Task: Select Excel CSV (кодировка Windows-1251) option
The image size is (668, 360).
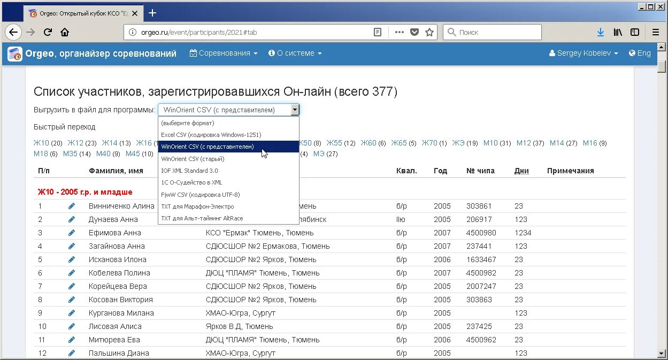Action: point(228,135)
